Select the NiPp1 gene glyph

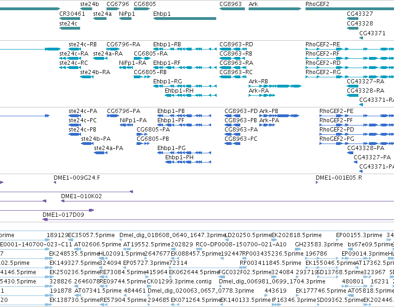tap(125, 19)
